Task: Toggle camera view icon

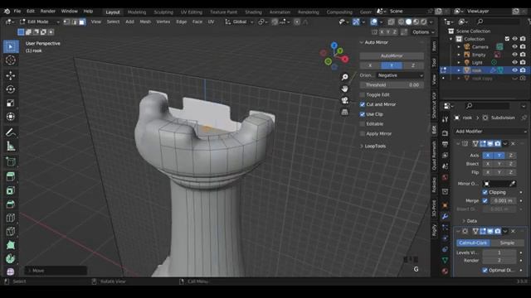Action: (x=345, y=100)
